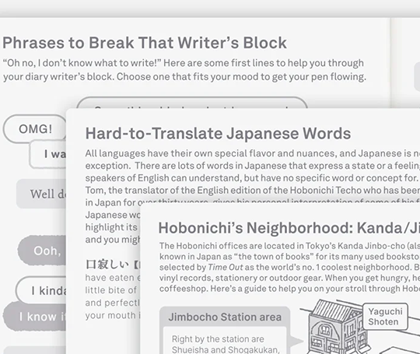This screenshot has height=354, width=420.
Task: Click the 'I kinda' phrase bubble
Action: pyautogui.click(x=40, y=291)
